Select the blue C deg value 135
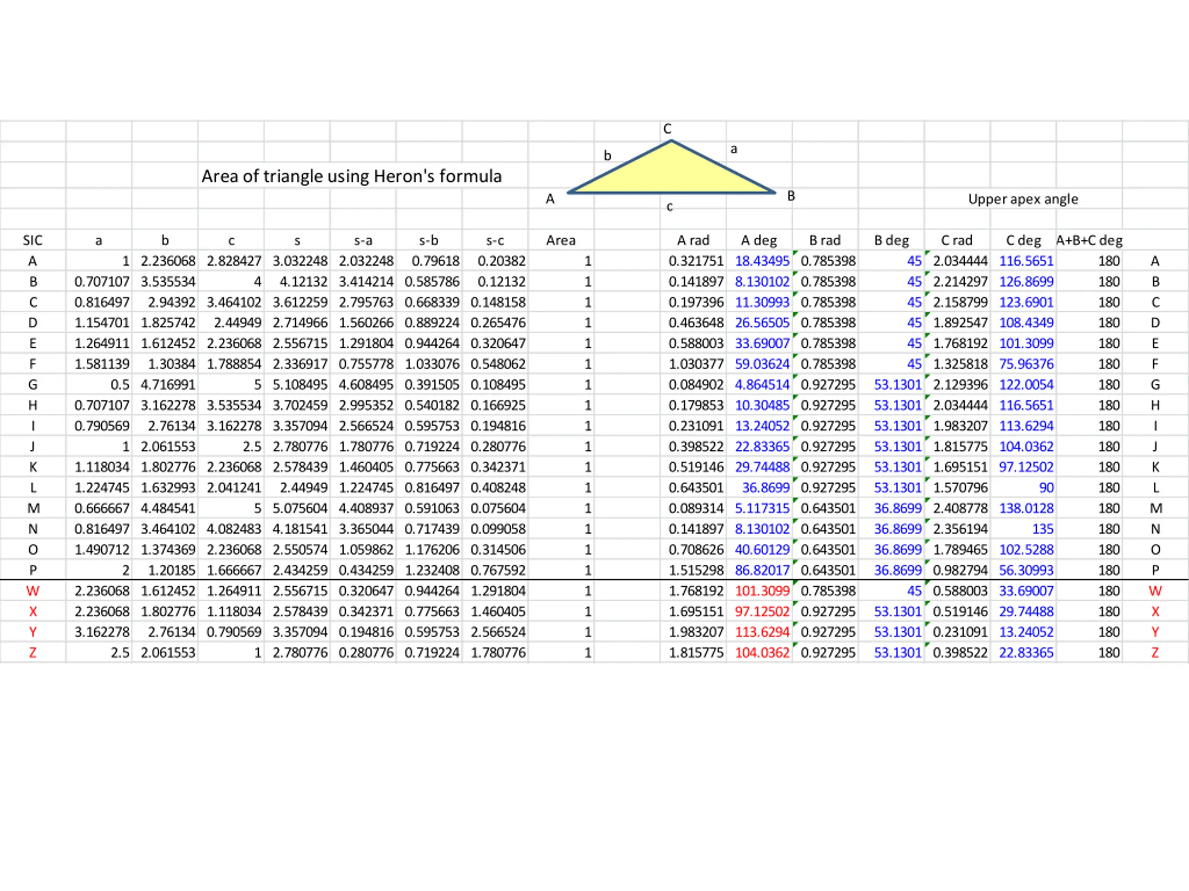 pos(1043,529)
